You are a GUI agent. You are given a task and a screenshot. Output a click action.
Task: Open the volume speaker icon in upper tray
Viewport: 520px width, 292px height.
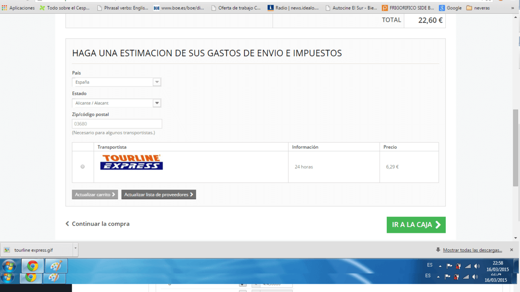click(477, 266)
